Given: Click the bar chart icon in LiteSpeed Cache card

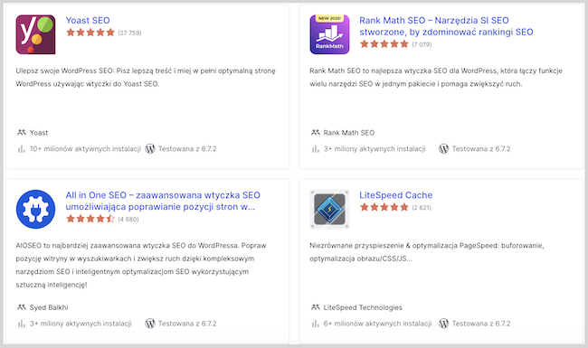Looking at the screenshot, I should tap(316, 324).
